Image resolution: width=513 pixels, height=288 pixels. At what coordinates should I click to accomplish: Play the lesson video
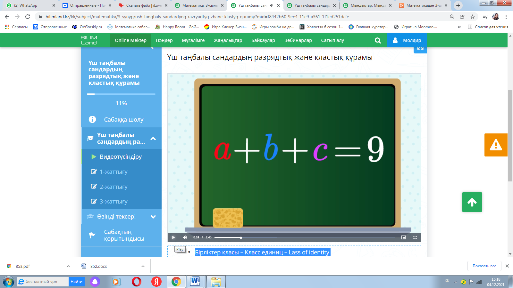[173, 237]
